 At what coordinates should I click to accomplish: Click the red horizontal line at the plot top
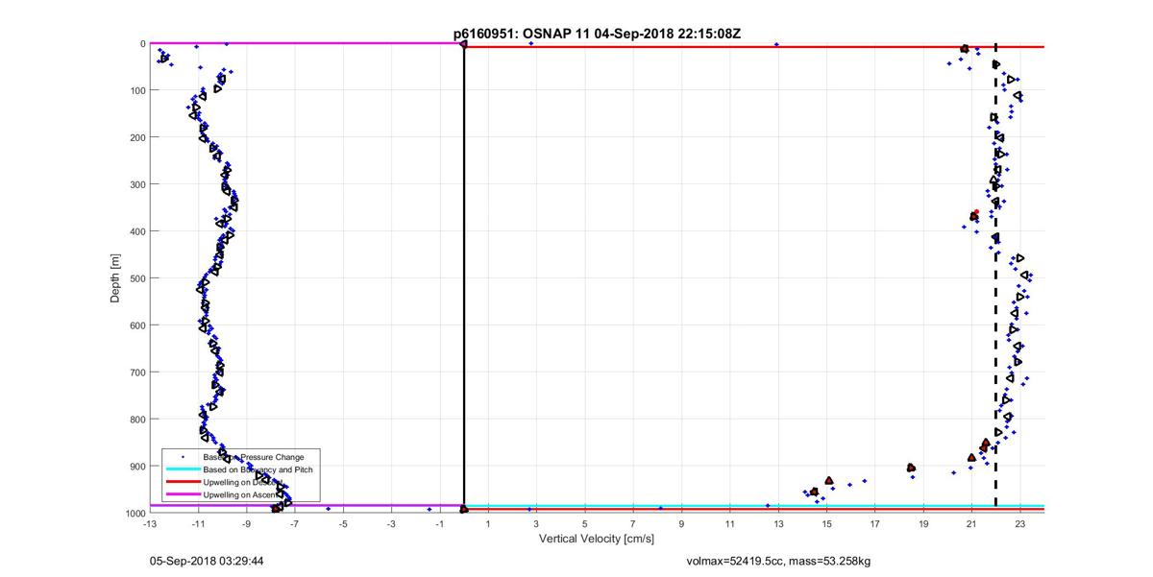[754, 47]
